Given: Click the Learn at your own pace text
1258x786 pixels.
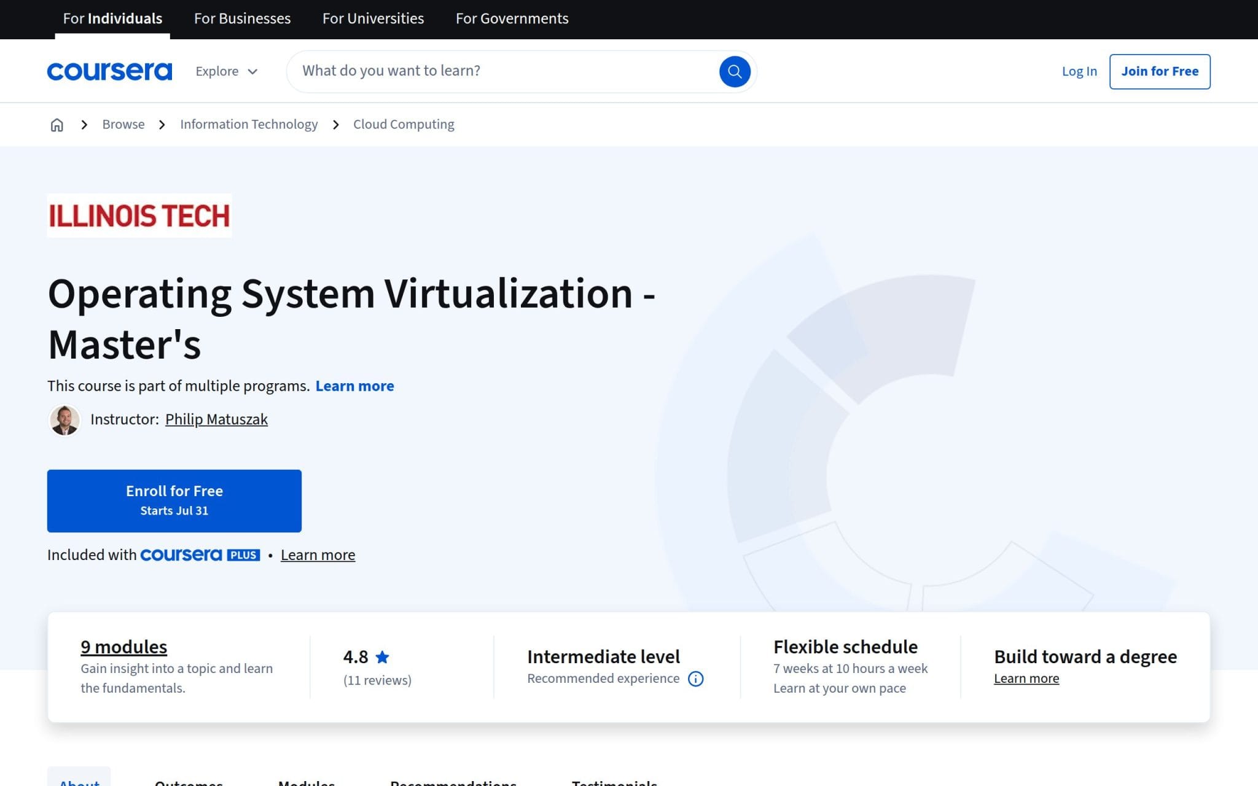Looking at the screenshot, I should pyautogui.click(x=839, y=688).
